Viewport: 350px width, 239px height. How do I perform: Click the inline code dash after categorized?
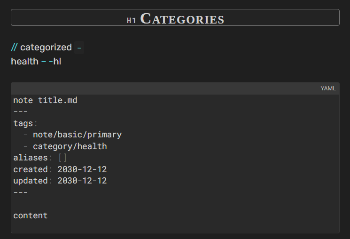pyautogui.click(x=79, y=48)
